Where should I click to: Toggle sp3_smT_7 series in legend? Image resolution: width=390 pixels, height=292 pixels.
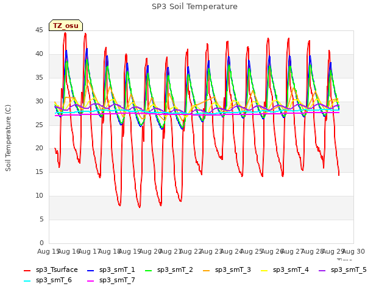click(111, 280)
